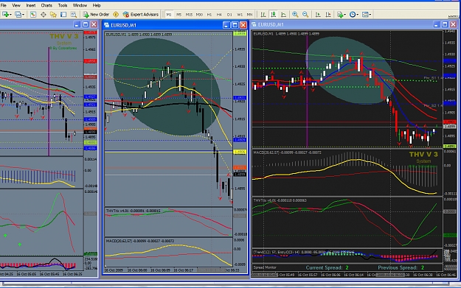
Task: Click the 'Spread Monitor' label
Action: (x=265, y=267)
